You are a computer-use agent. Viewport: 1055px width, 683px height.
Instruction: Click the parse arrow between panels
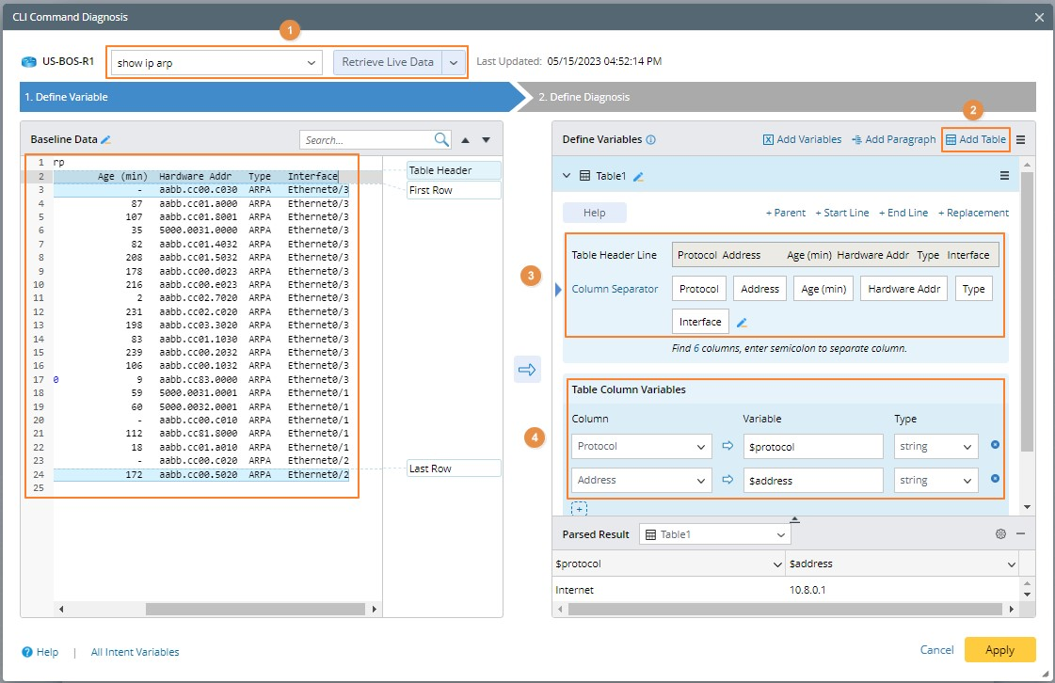(x=527, y=369)
